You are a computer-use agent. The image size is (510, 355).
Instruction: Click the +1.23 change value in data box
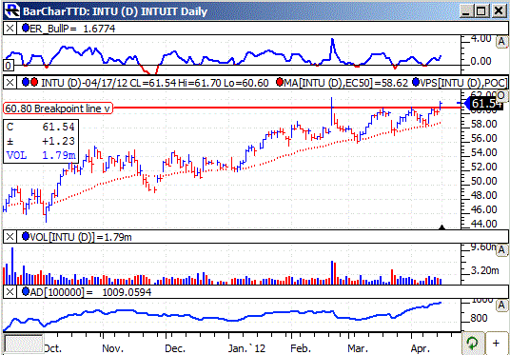59,141
